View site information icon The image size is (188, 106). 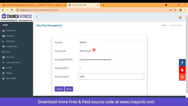(17, 10)
